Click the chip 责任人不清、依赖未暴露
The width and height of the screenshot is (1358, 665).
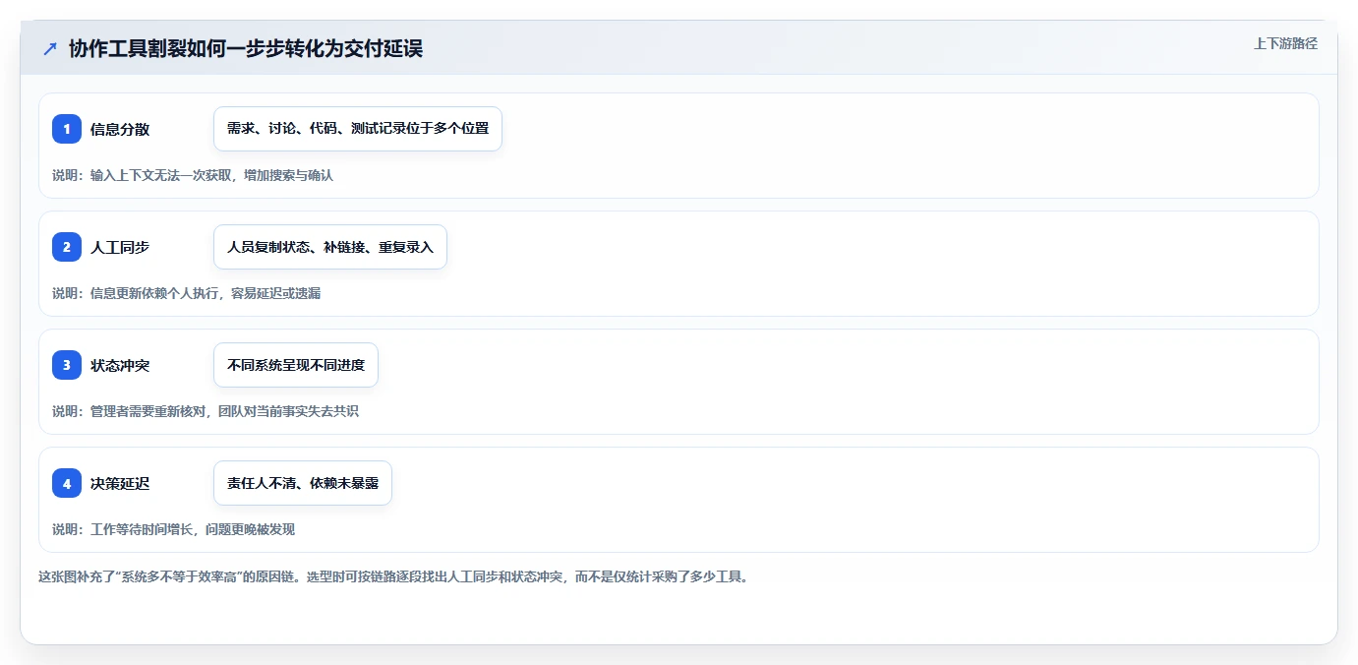coord(303,483)
